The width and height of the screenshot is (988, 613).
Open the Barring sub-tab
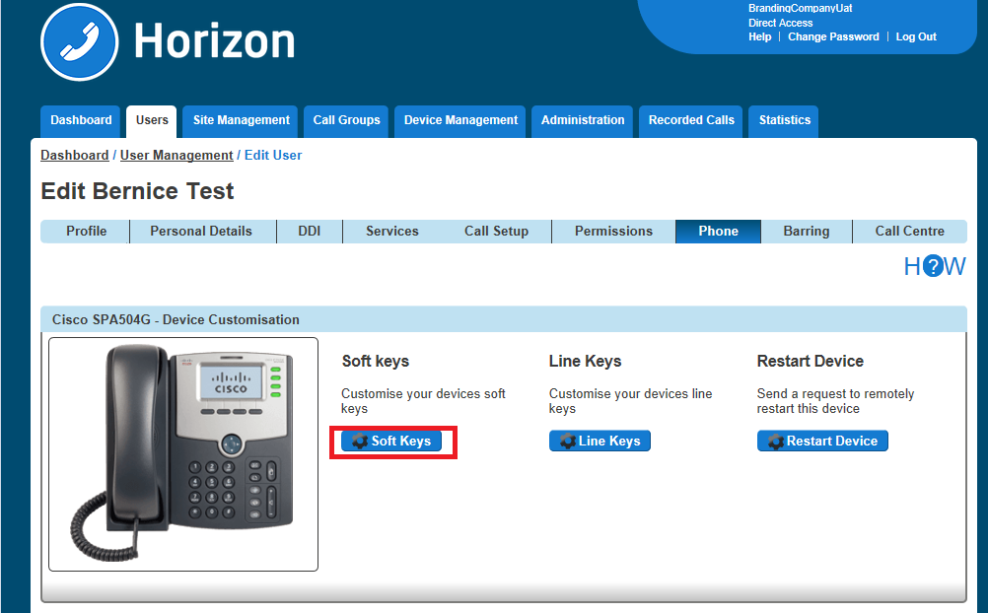point(806,232)
